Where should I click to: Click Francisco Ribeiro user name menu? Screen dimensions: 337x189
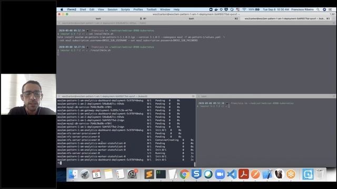[302, 9]
